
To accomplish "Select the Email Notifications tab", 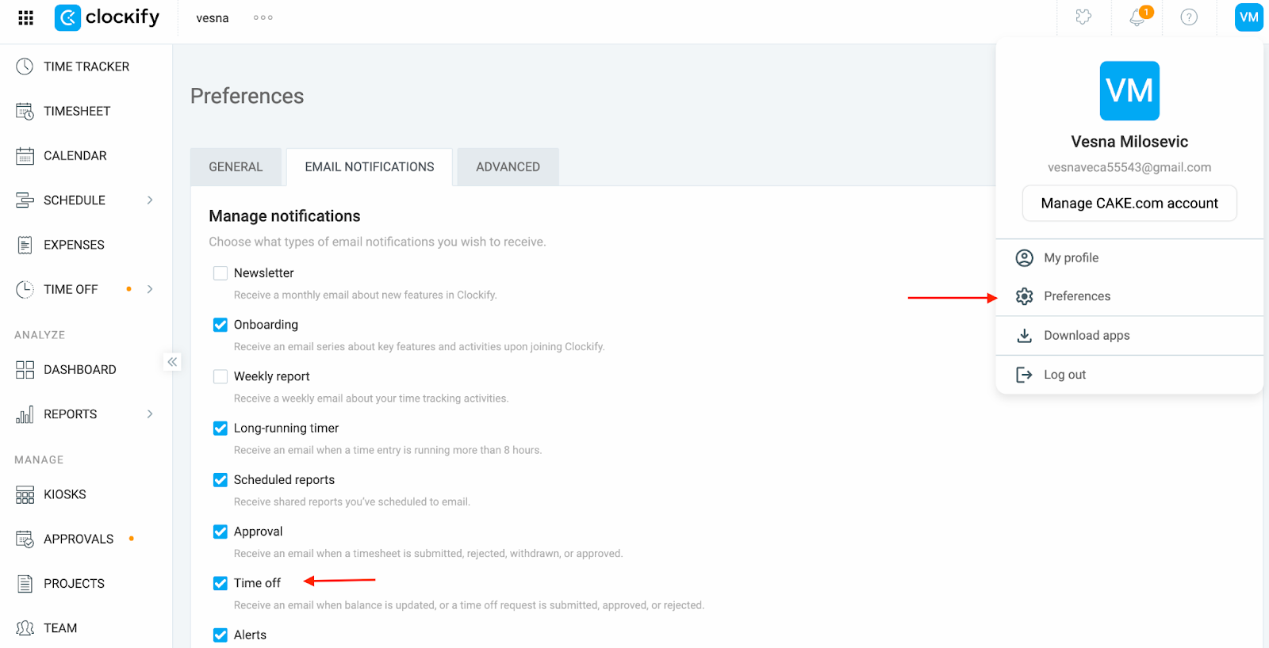I will (x=370, y=167).
